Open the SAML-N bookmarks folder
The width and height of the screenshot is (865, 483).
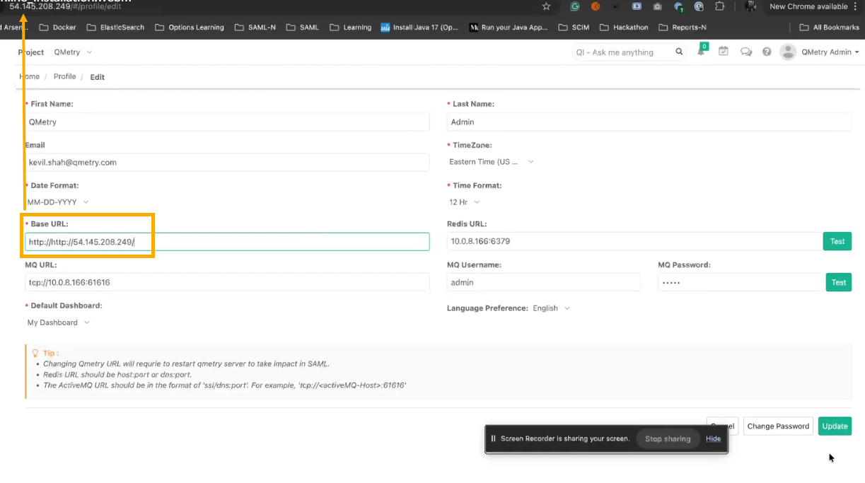click(x=255, y=28)
